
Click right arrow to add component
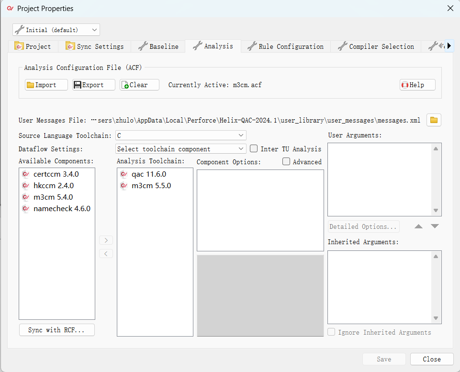(x=106, y=240)
